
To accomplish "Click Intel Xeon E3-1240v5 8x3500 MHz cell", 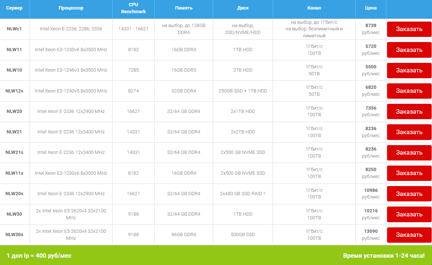I will (x=71, y=91).
